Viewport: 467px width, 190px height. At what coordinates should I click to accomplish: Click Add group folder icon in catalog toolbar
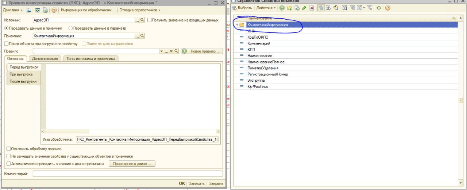point(290,8)
